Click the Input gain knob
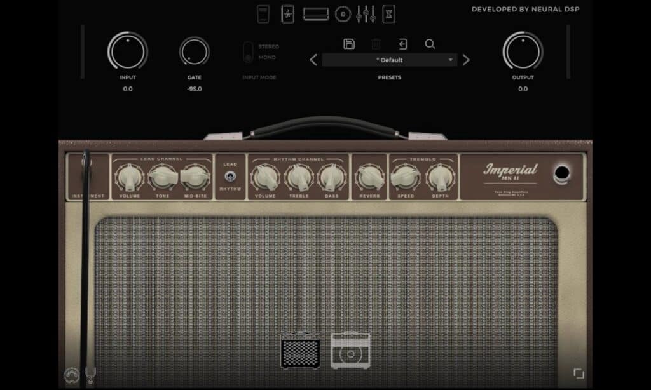The width and height of the screenshot is (651, 390). pyautogui.click(x=128, y=51)
